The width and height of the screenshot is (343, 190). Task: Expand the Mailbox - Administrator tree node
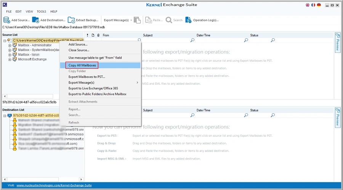[x=10, y=45]
